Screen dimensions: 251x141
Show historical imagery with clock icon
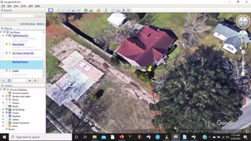(86, 10)
